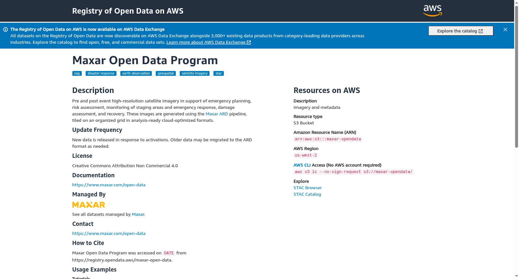Viewport: 519px width, 279px height.
Task: Open the Documentation maxar.com open-data link
Action: [x=109, y=185]
